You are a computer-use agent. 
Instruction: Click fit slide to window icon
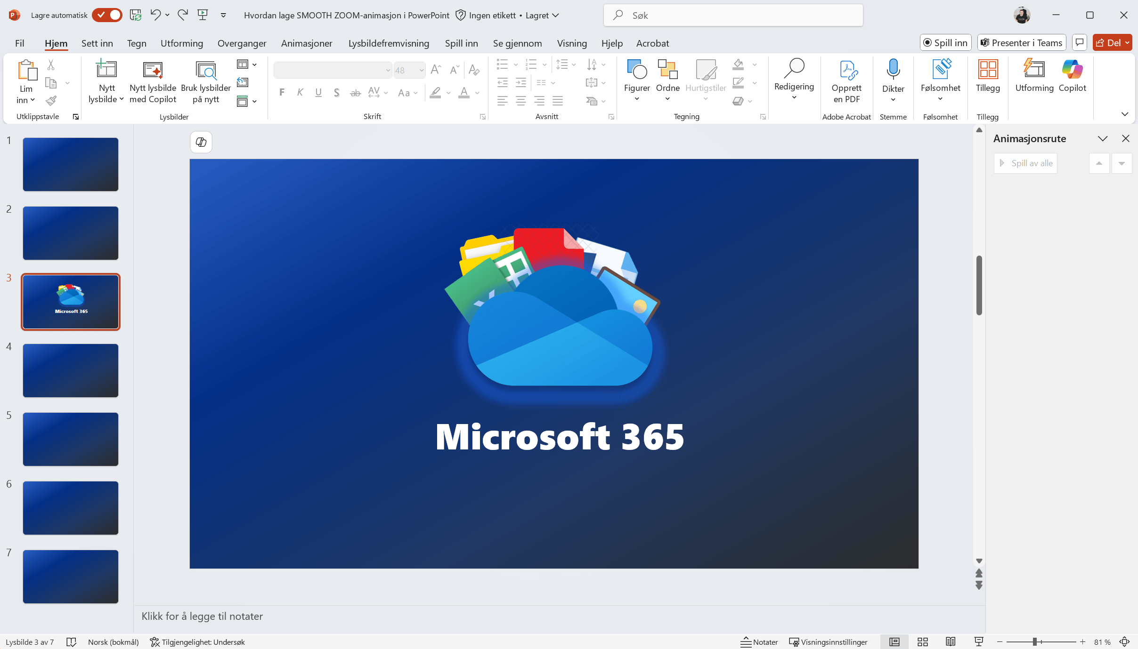(1125, 642)
